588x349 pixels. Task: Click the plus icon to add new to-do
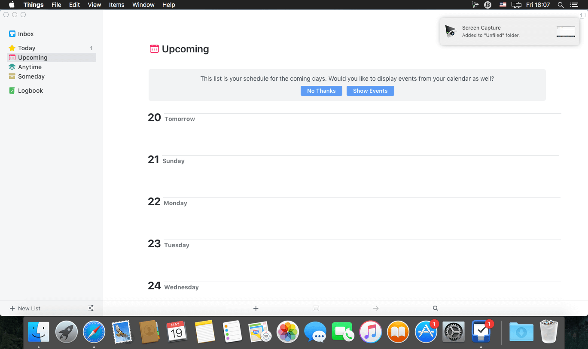[x=256, y=308]
